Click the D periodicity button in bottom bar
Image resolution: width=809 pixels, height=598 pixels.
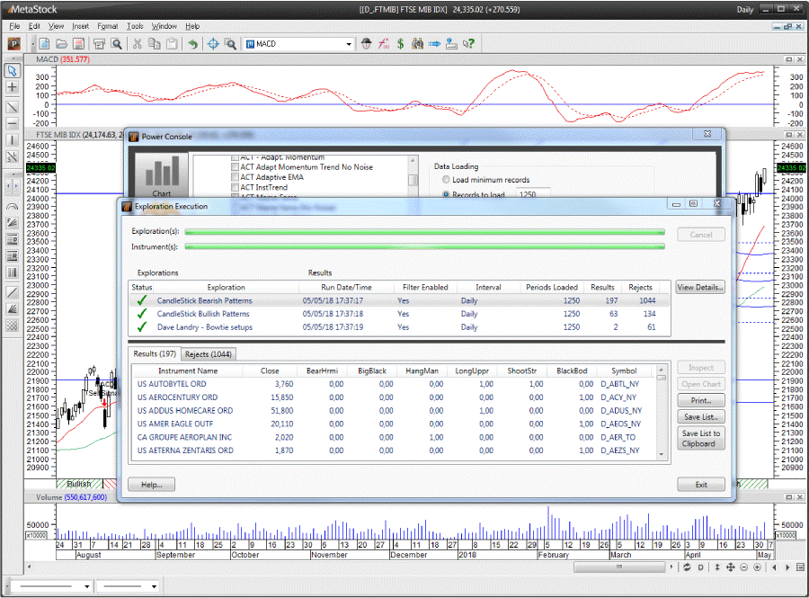pos(700,567)
